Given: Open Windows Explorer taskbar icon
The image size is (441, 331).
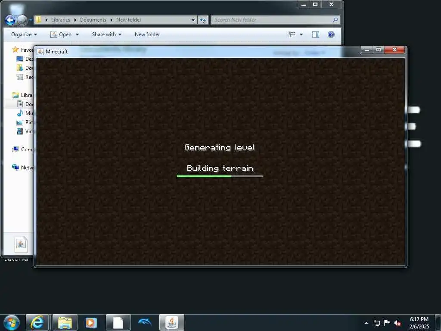Looking at the screenshot, I should pos(65,322).
